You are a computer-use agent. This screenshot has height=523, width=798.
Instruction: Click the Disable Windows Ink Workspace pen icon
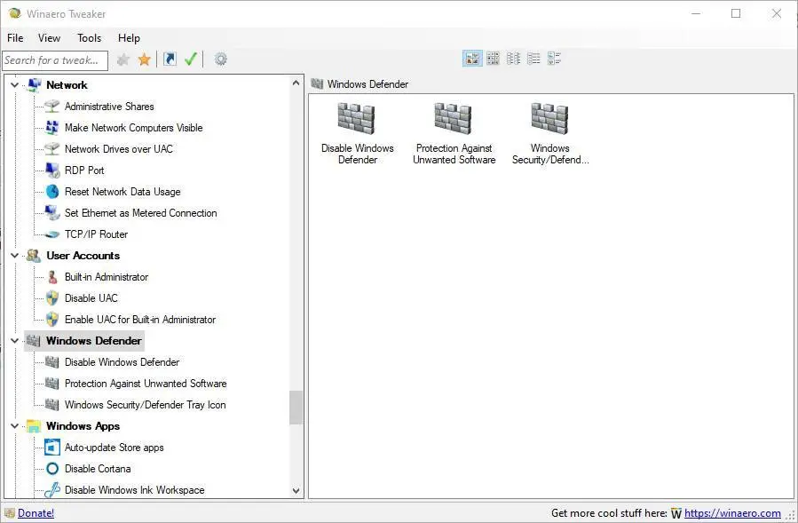coord(51,490)
